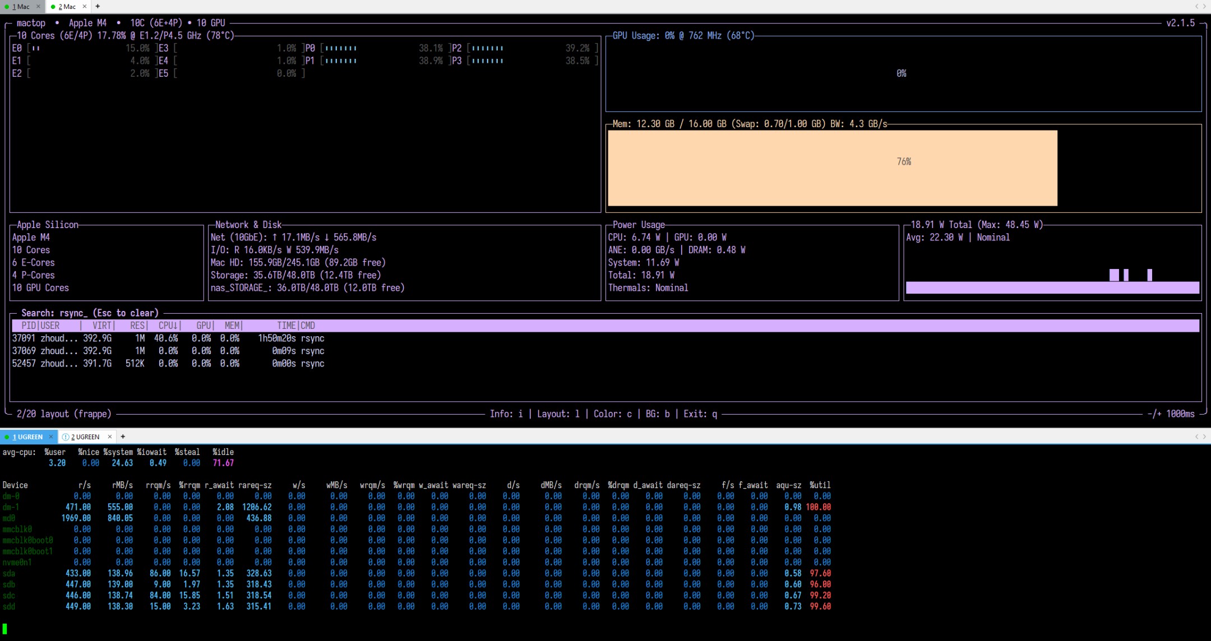The image size is (1211, 641).
Task: Click the 'nvme0n1' device name
Action: [x=17, y=562]
